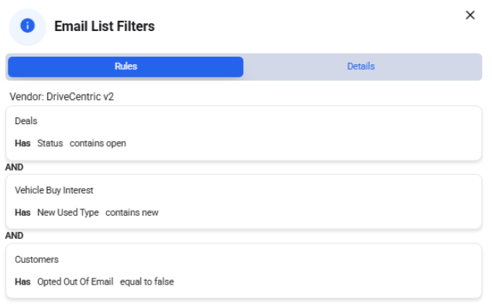Screen dimensions: 492x304
Task: Click the 'contains open' condition text
Action: coord(98,143)
